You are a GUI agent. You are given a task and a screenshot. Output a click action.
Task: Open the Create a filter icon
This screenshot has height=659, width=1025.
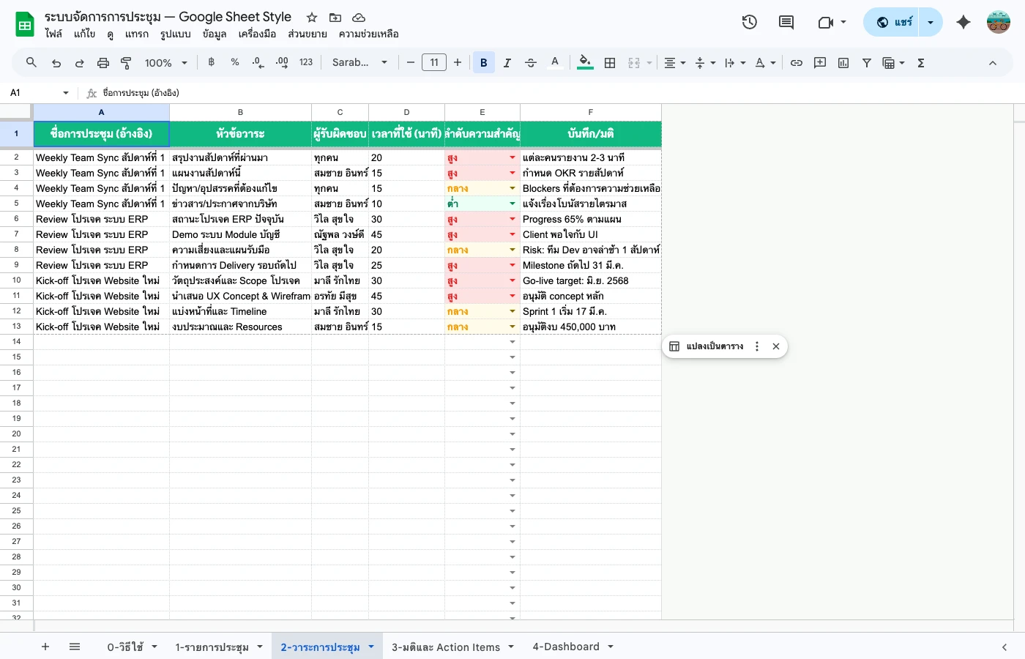866,62
